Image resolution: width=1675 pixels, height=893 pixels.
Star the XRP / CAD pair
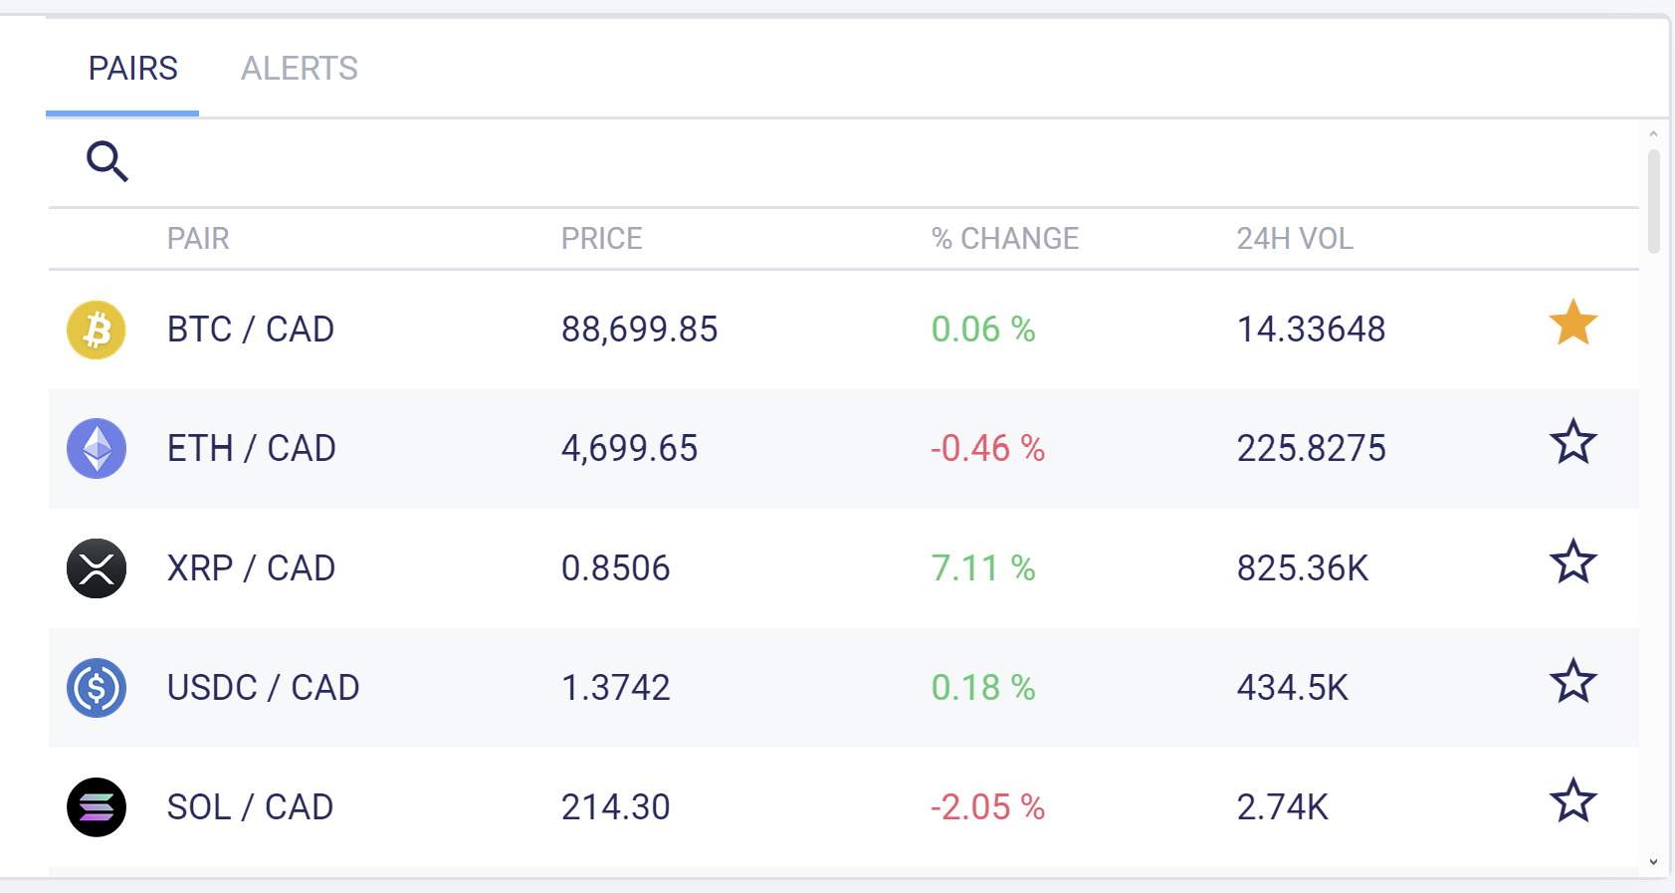[1572, 562]
